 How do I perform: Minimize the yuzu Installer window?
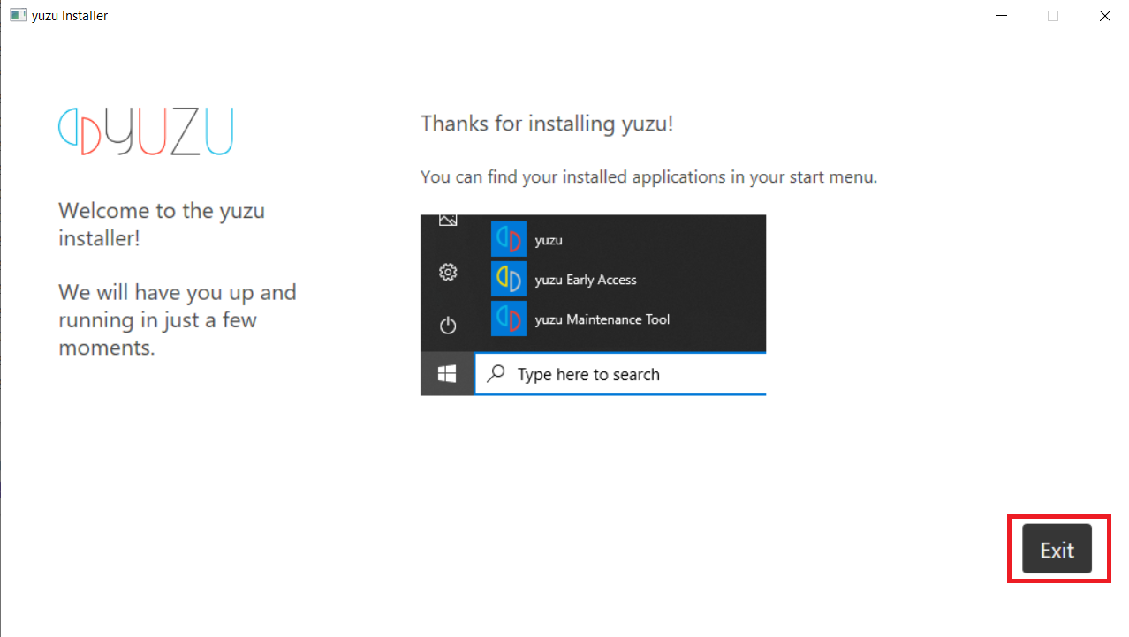click(1002, 16)
